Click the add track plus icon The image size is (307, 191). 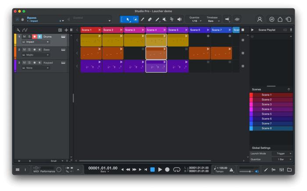click(x=66, y=30)
